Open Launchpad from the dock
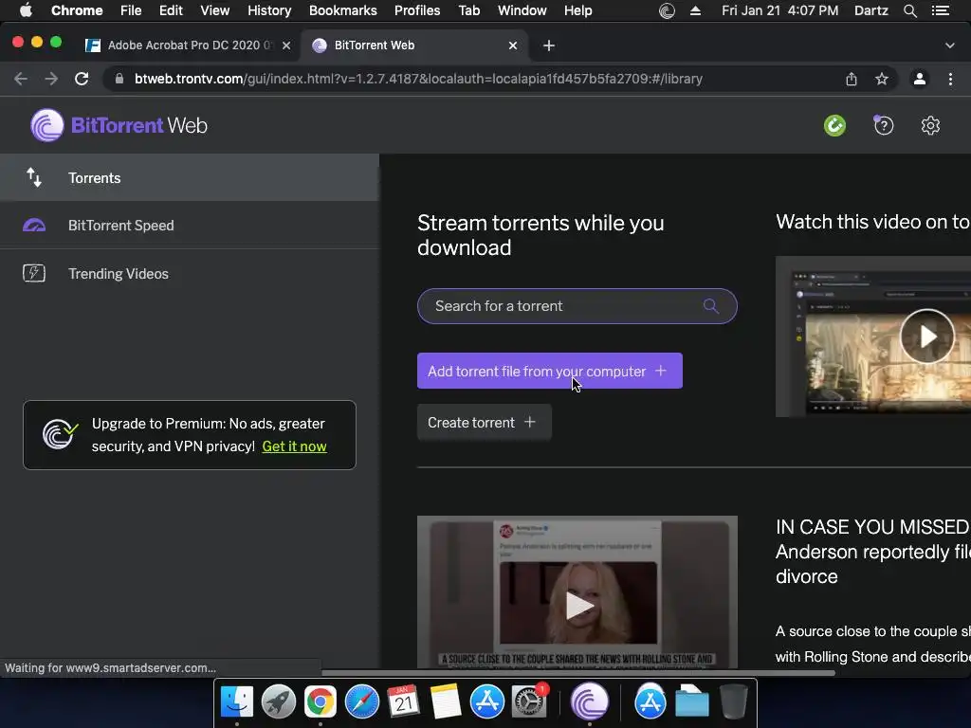The height and width of the screenshot is (728, 971). click(x=279, y=701)
